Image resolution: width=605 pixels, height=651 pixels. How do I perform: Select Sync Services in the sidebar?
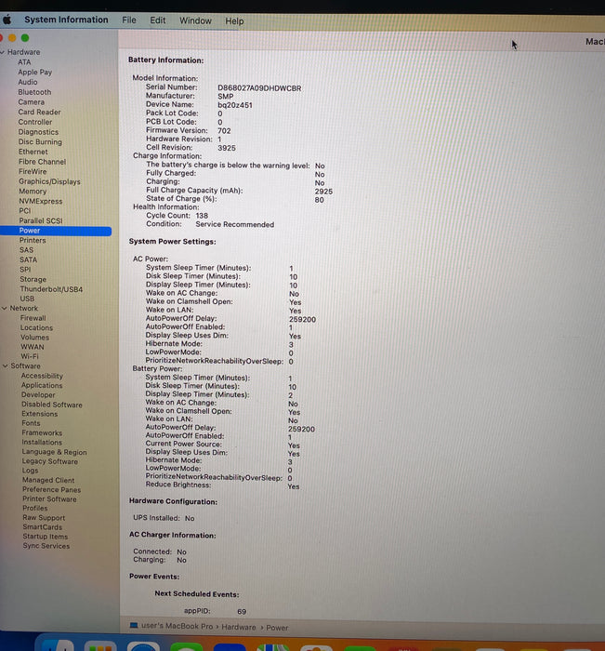(46, 546)
